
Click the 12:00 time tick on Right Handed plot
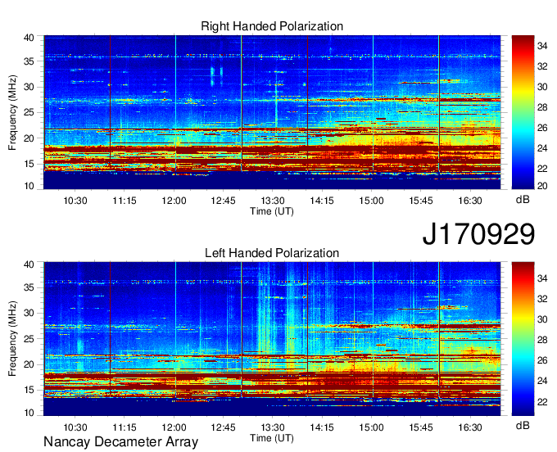click(x=174, y=201)
